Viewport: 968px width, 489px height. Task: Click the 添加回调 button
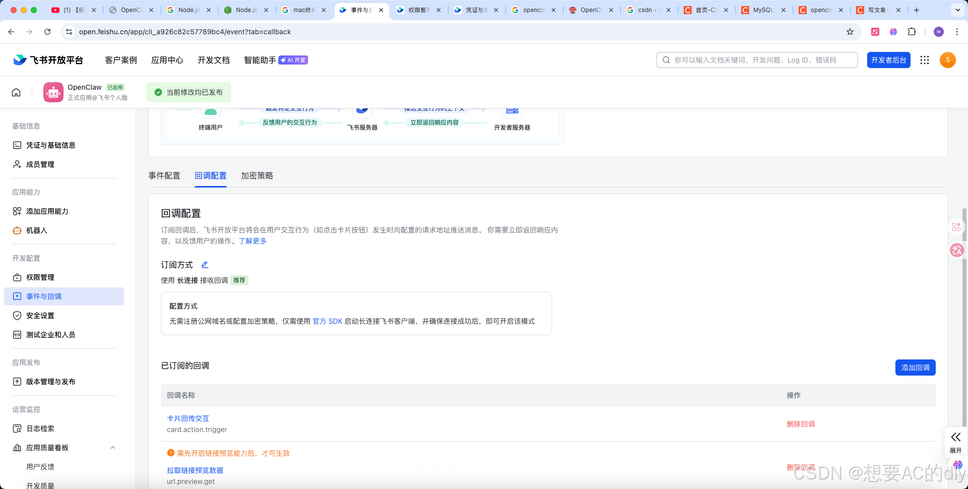[x=916, y=368]
